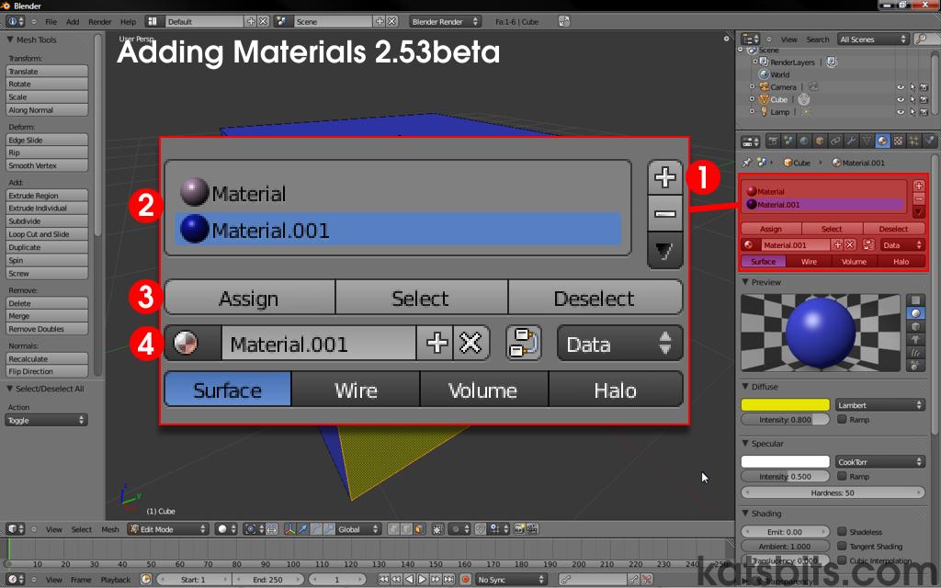The image size is (941, 588).
Task: Click the Subdivide button
Action: click(x=47, y=221)
